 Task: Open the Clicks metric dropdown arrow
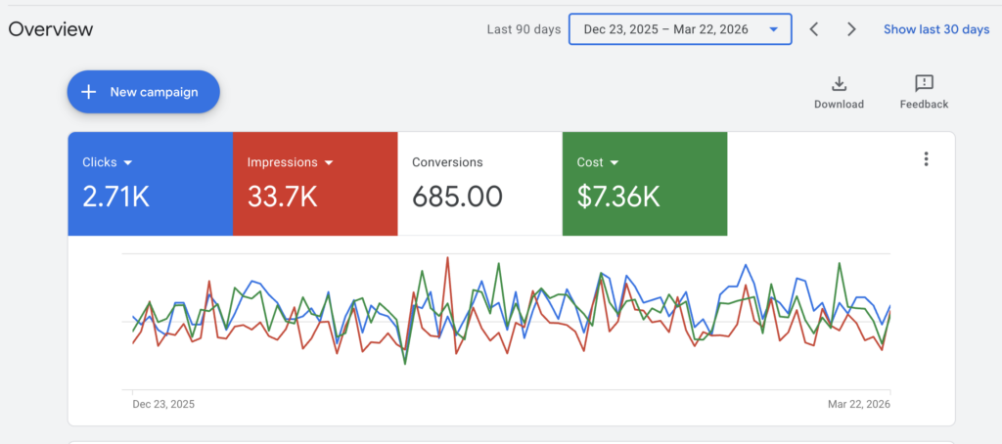[128, 162]
